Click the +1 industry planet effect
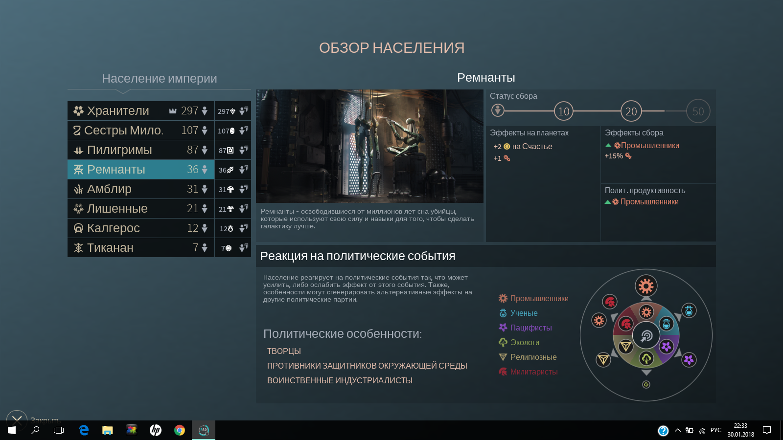The height and width of the screenshot is (440, 783). pyautogui.click(x=502, y=158)
